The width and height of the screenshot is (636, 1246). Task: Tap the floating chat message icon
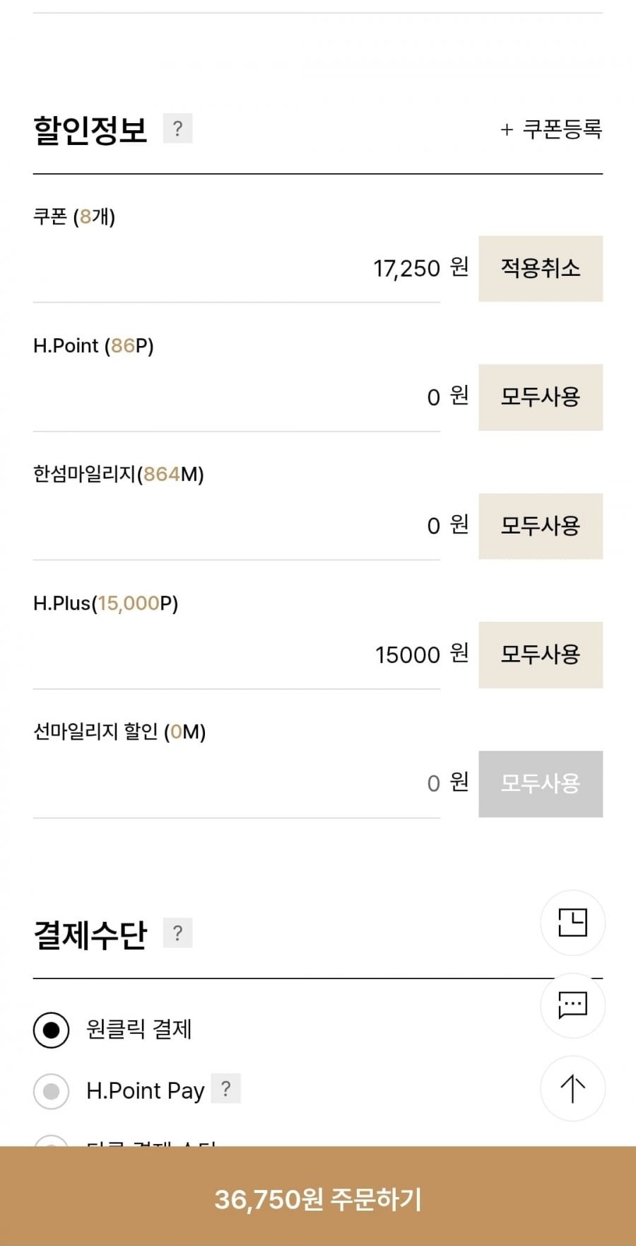tap(572, 1005)
